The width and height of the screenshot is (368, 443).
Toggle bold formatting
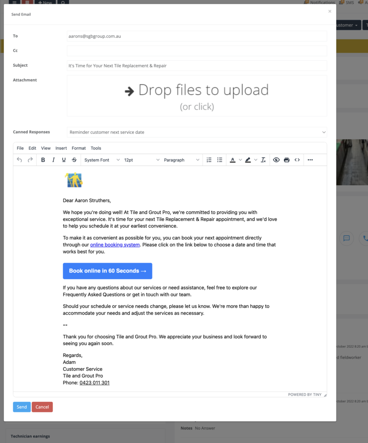(x=43, y=160)
